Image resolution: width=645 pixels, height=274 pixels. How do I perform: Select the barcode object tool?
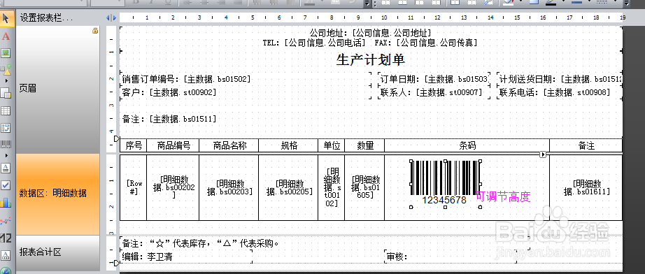(x=6, y=145)
